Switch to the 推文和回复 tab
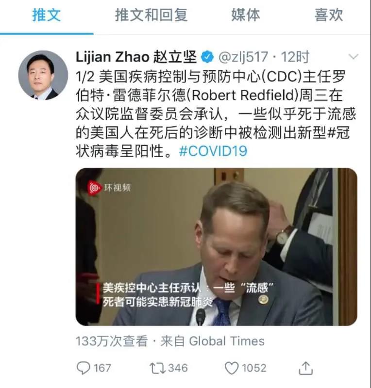 tap(151, 15)
